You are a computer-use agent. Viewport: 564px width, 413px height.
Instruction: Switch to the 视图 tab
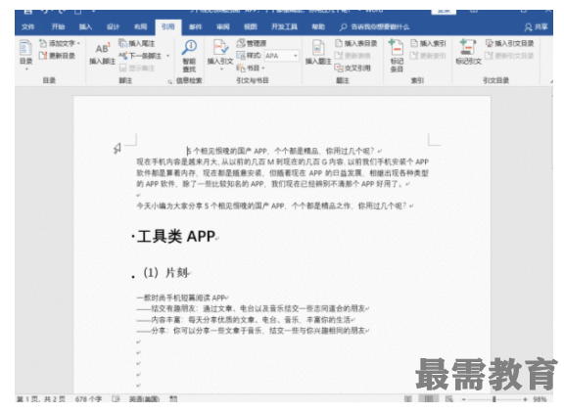pos(251,27)
